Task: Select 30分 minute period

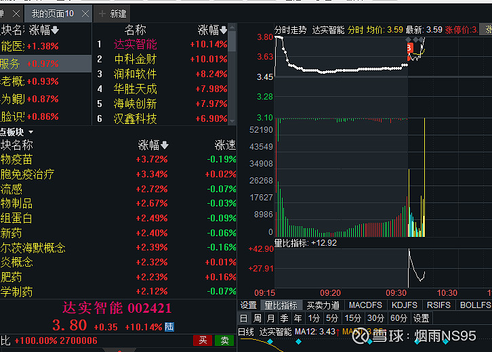Action: [x=375, y=318]
